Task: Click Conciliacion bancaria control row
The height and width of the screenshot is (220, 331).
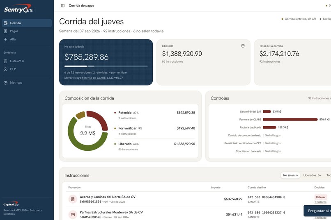Action: 258,151
